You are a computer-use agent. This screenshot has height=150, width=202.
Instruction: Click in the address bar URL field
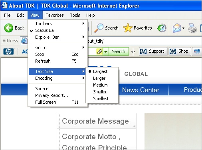[145, 41]
